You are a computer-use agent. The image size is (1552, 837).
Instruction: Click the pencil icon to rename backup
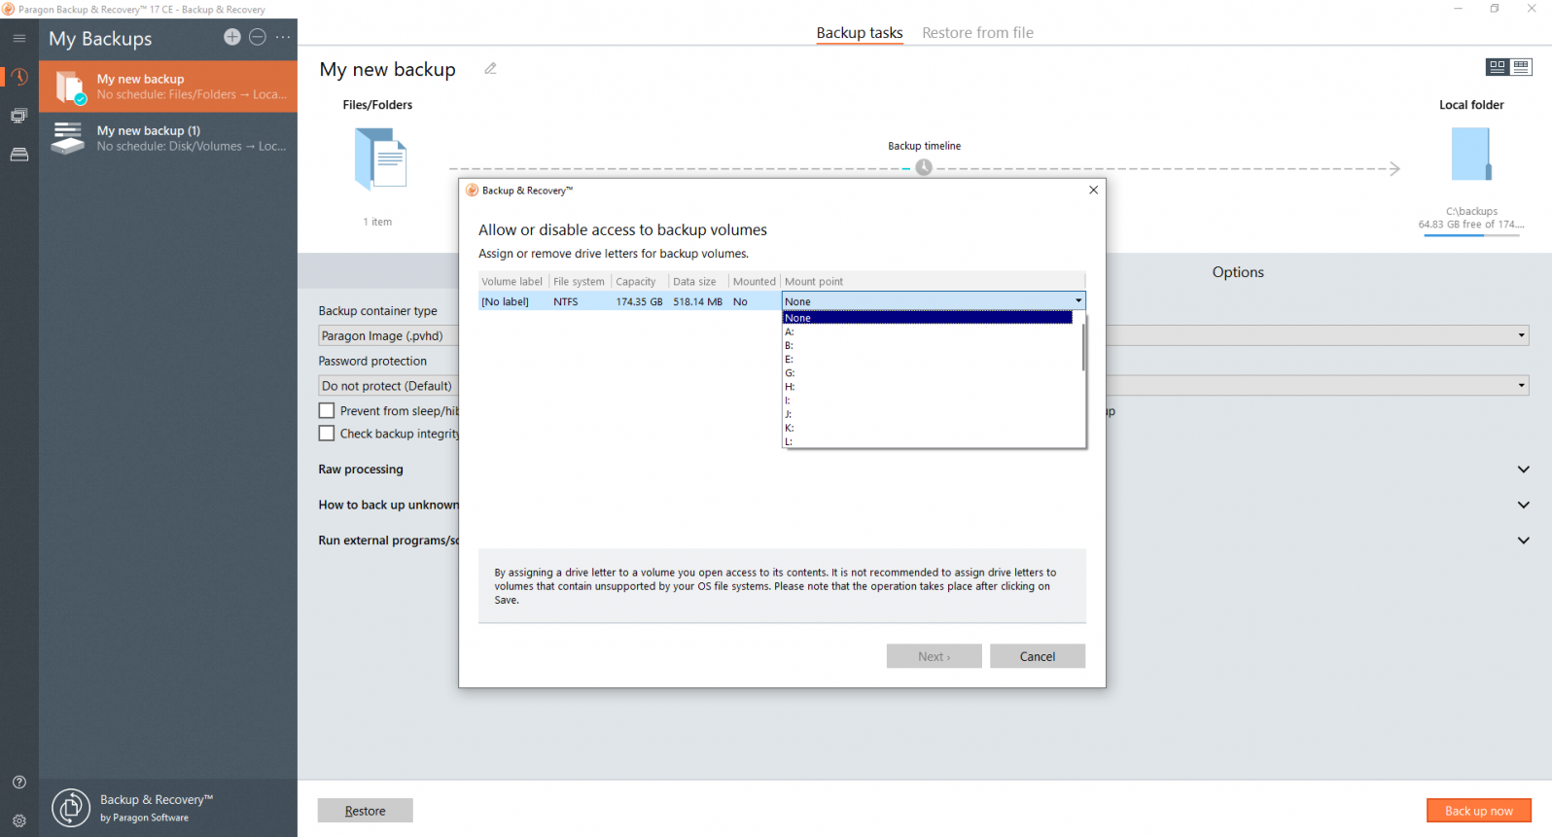pyautogui.click(x=491, y=69)
